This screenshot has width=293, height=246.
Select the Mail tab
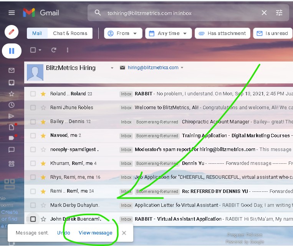click(37, 33)
